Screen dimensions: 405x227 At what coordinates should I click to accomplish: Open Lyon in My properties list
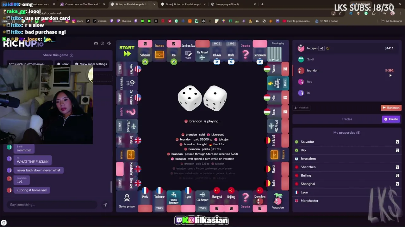[347, 192]
